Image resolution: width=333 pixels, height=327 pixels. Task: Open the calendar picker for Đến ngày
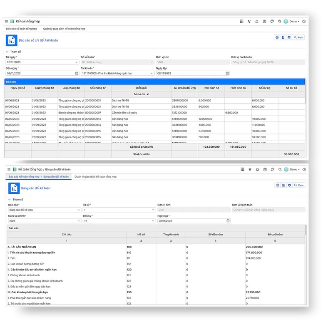pos(77,73)
